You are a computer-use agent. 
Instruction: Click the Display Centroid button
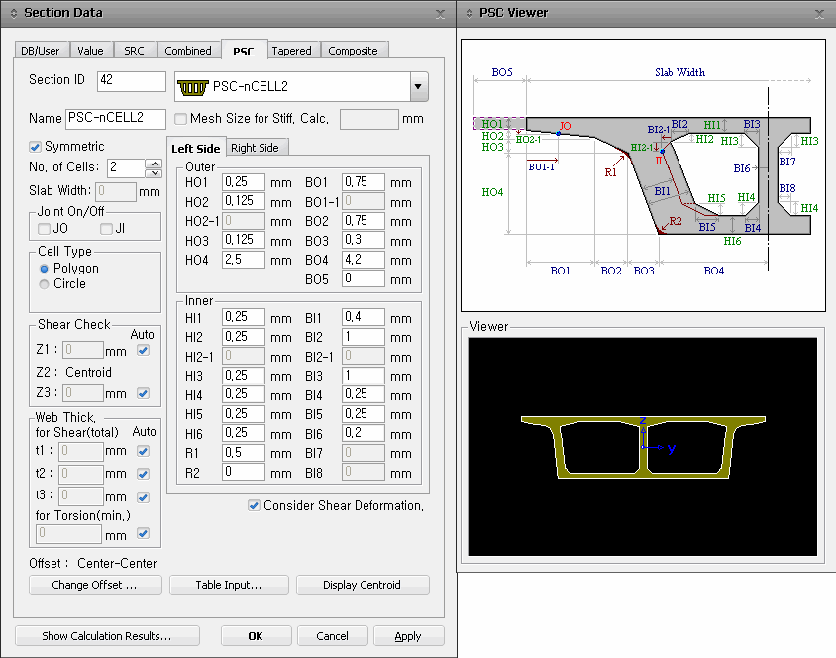click(x=362, y=585)
